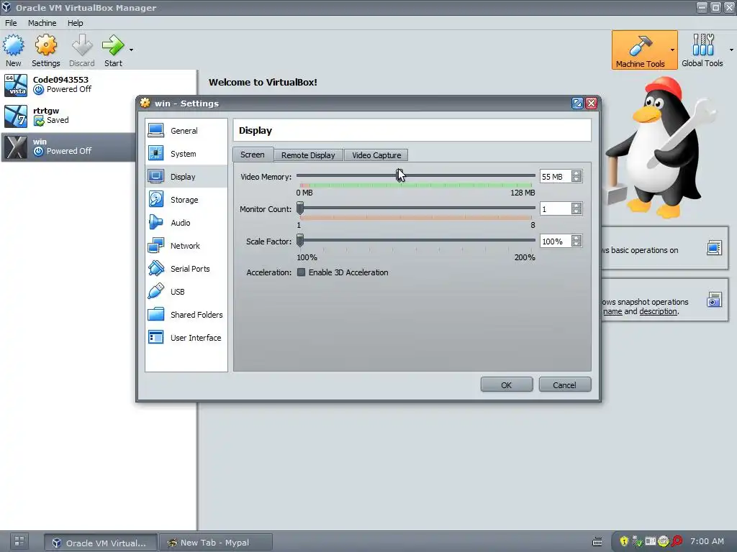
Task: Expand the Machine Tools dropdown arrow
Action: [673, 50]
